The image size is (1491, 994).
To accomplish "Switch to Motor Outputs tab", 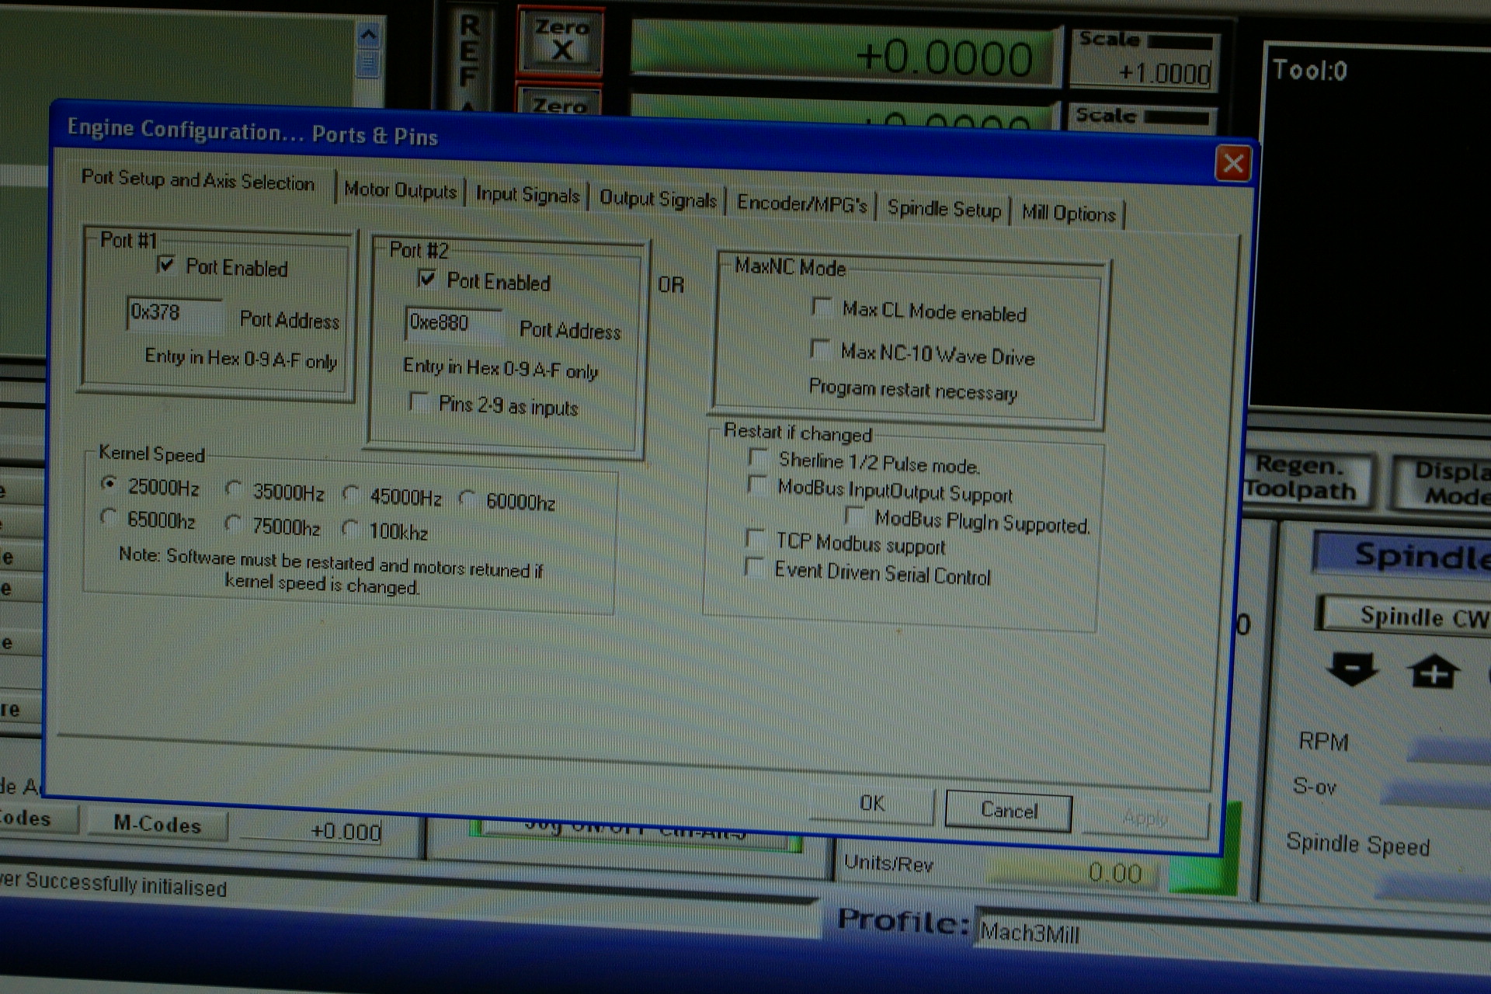I will click(400, 190).
